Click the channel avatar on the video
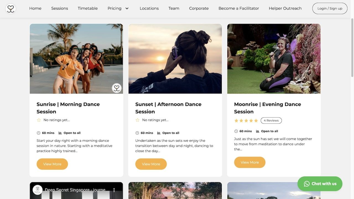Viewport: 354px width, 199px height. [38, 190]
